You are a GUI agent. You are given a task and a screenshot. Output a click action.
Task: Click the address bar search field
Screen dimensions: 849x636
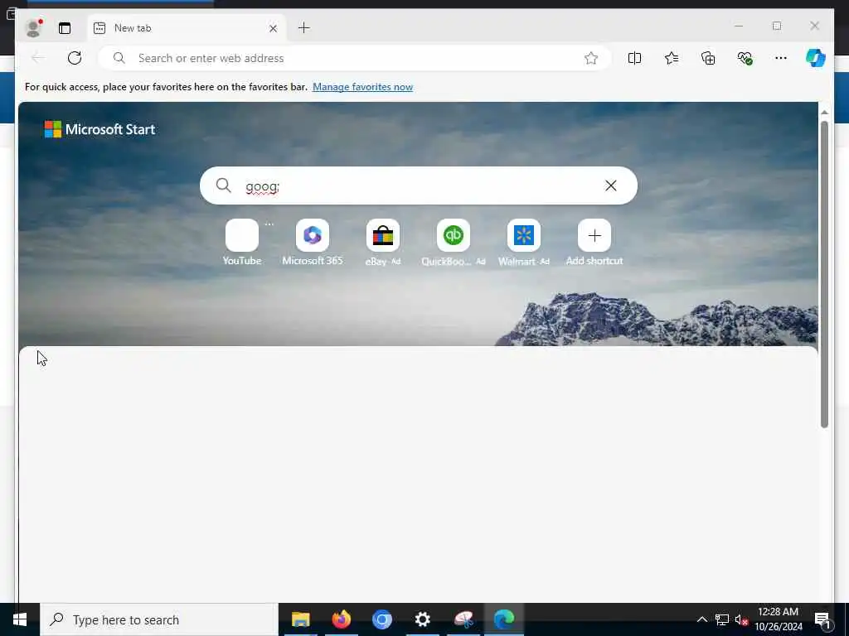pyautogui.click(x=355, y=58)
